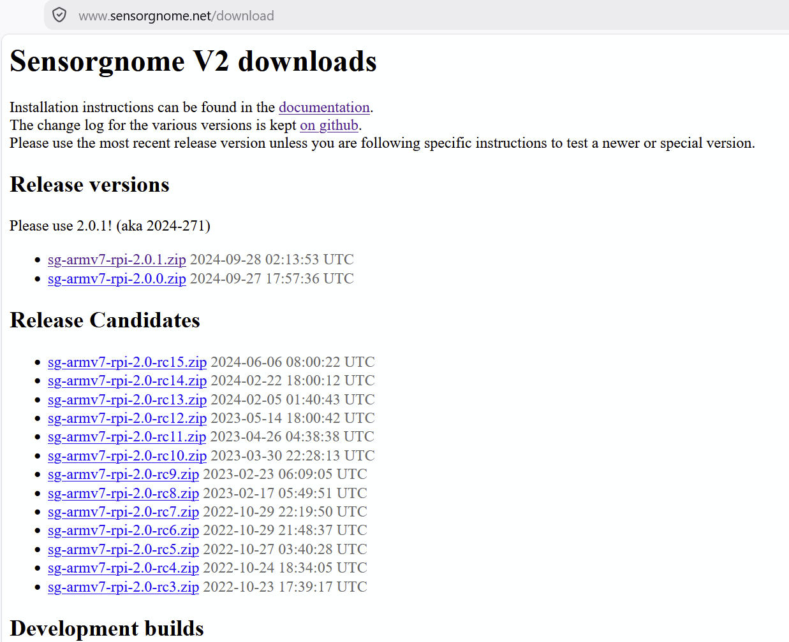Download sg-armv7-rpi-2.0-rc14.zip
Viewport: 789px width, 642px height.
127,380
